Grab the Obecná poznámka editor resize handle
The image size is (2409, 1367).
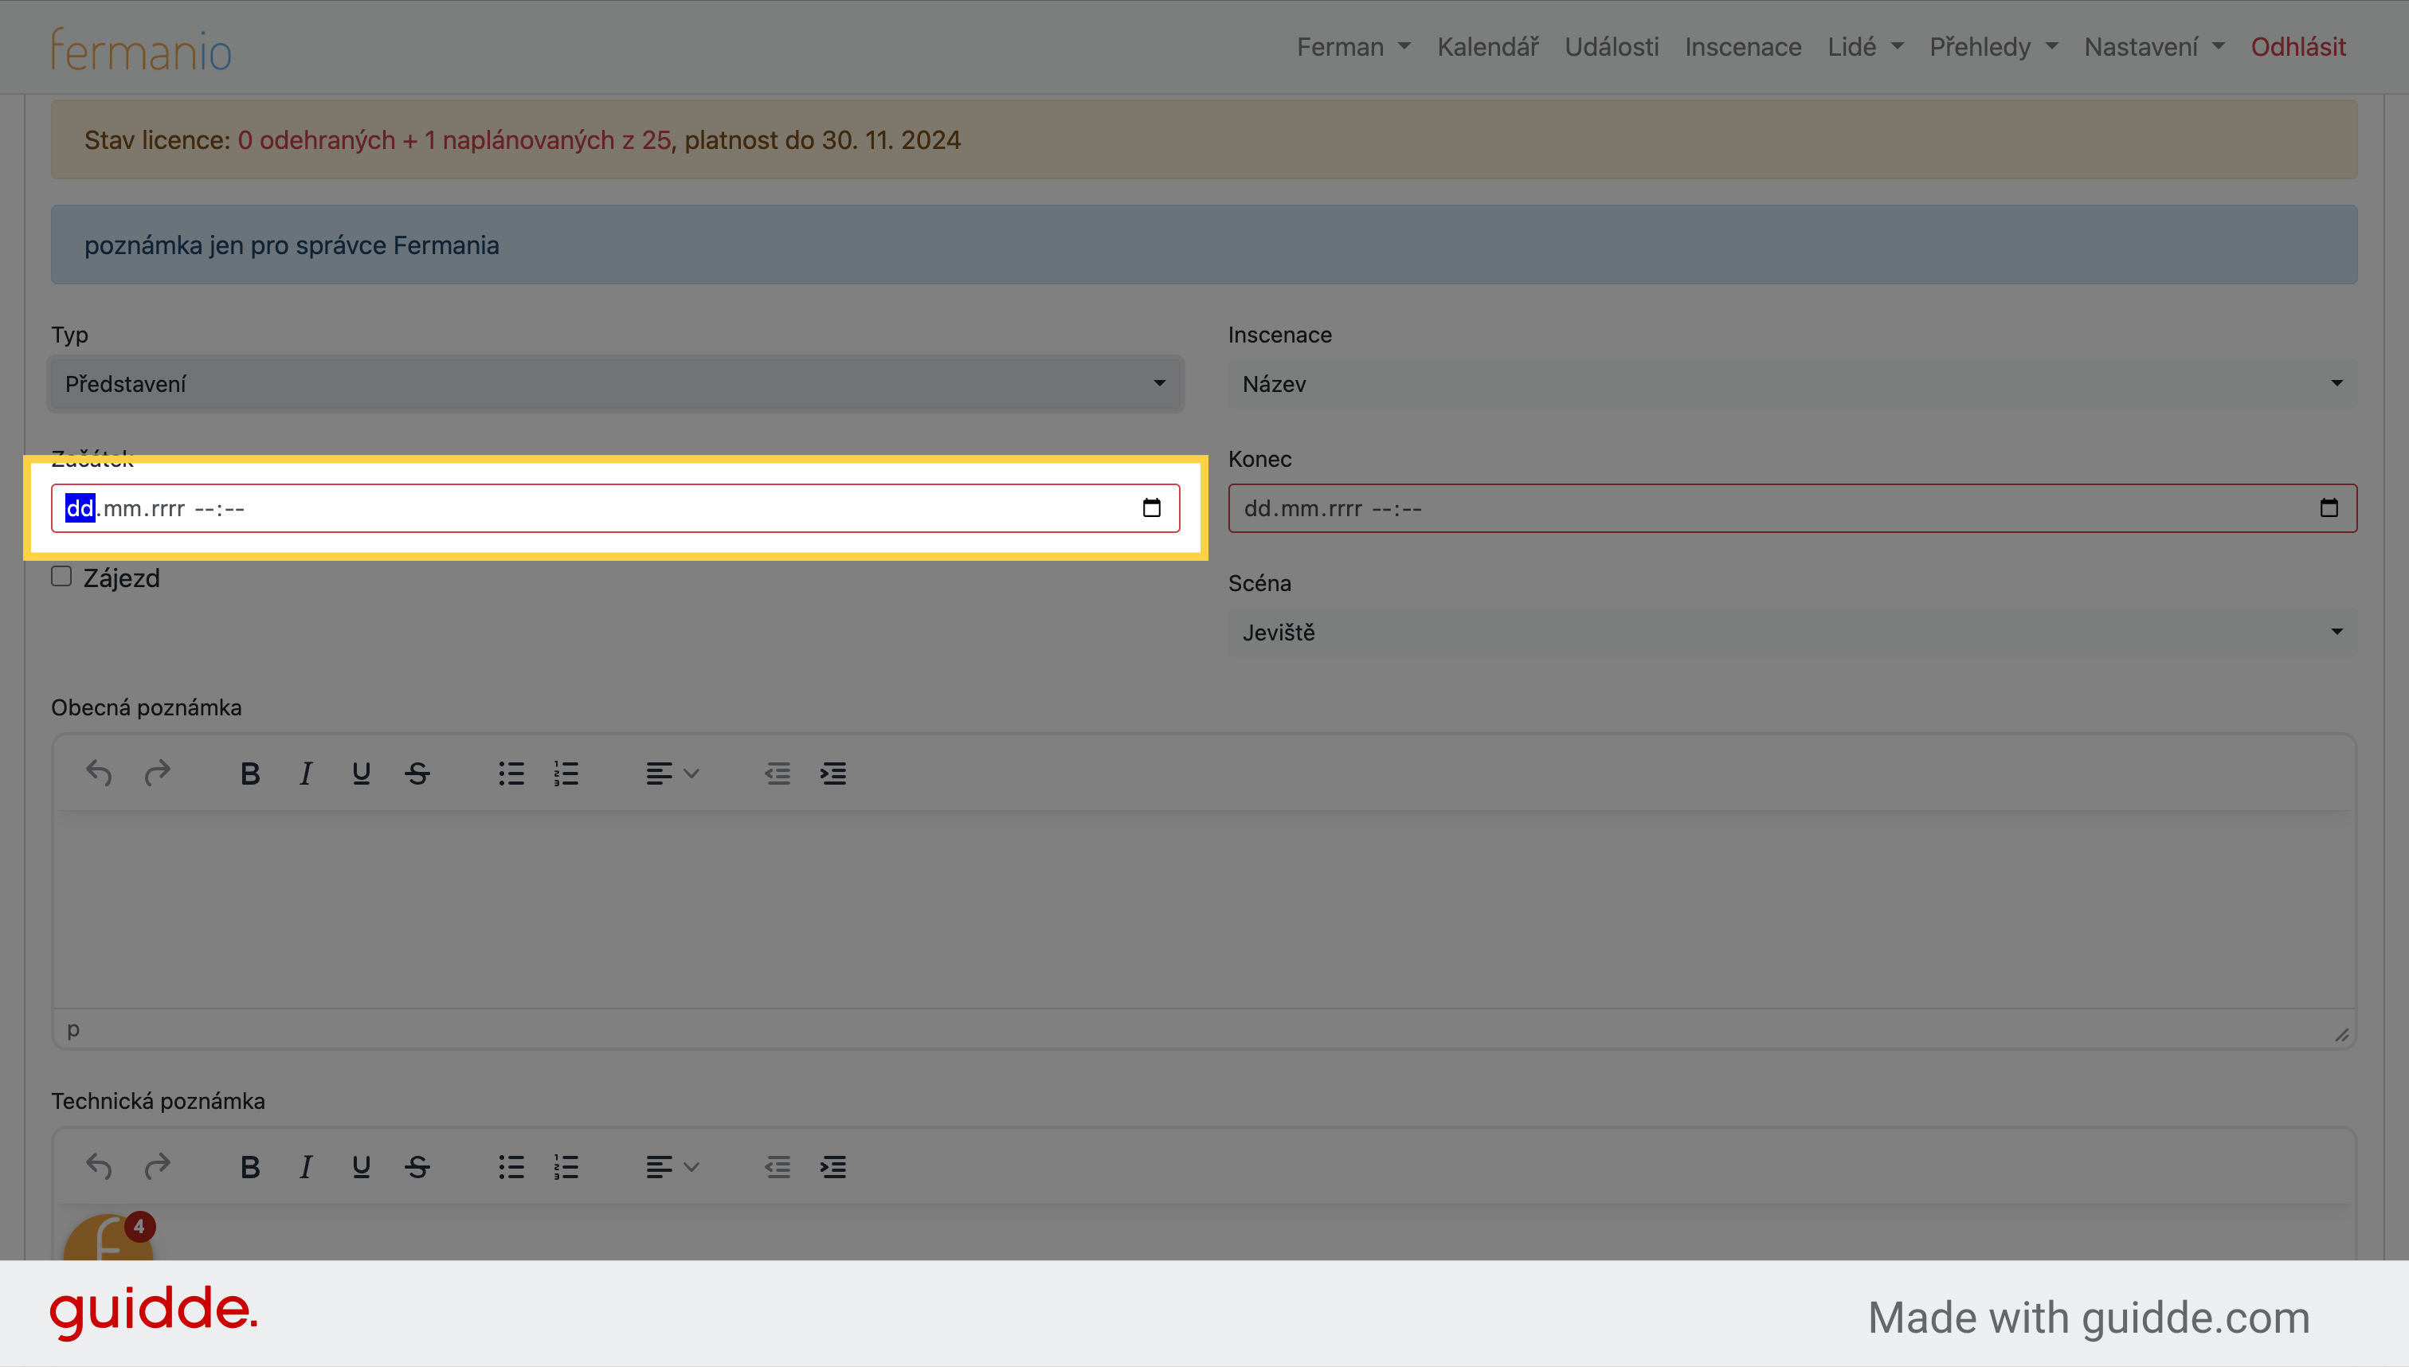coord(2341,1034)
